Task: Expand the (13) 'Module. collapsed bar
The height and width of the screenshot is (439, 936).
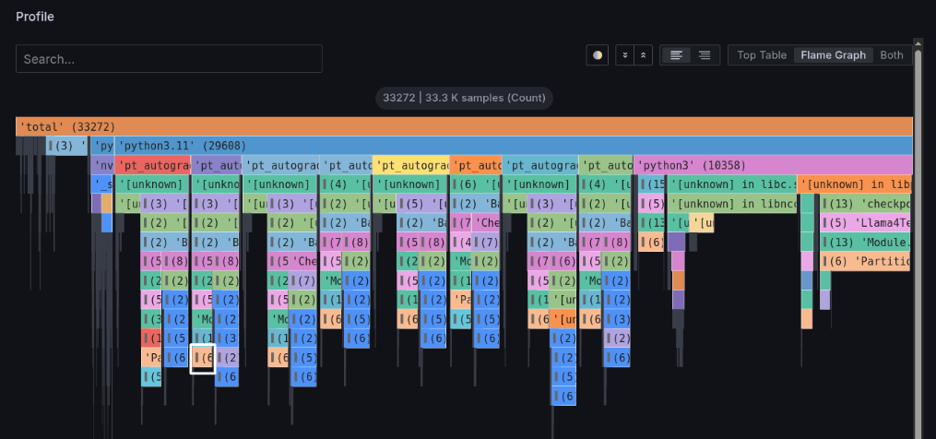Action: click(x=865, y=242)
